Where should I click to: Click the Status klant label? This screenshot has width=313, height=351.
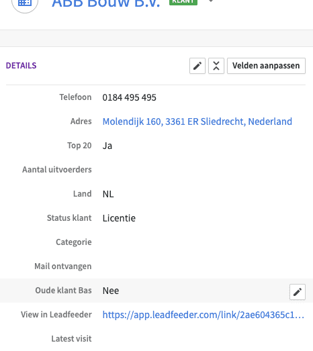tap(69, 218)
